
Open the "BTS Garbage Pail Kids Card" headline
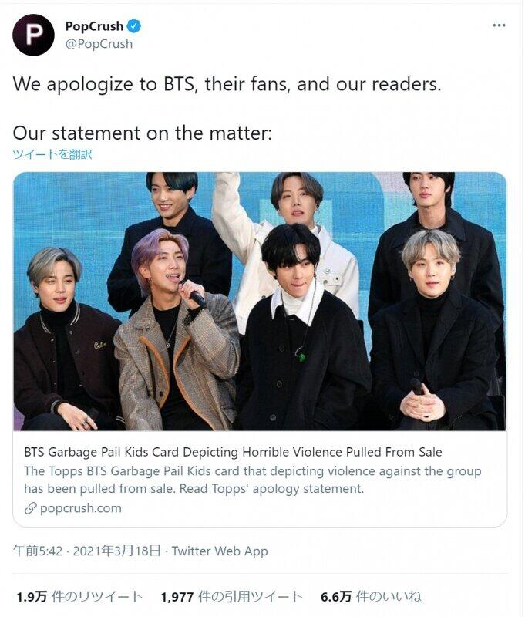[233, 452]
